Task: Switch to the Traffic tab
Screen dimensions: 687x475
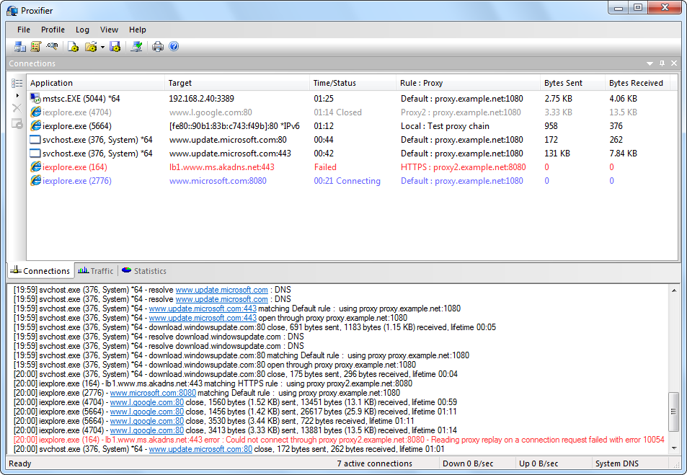Action: [x=96, y=271]
